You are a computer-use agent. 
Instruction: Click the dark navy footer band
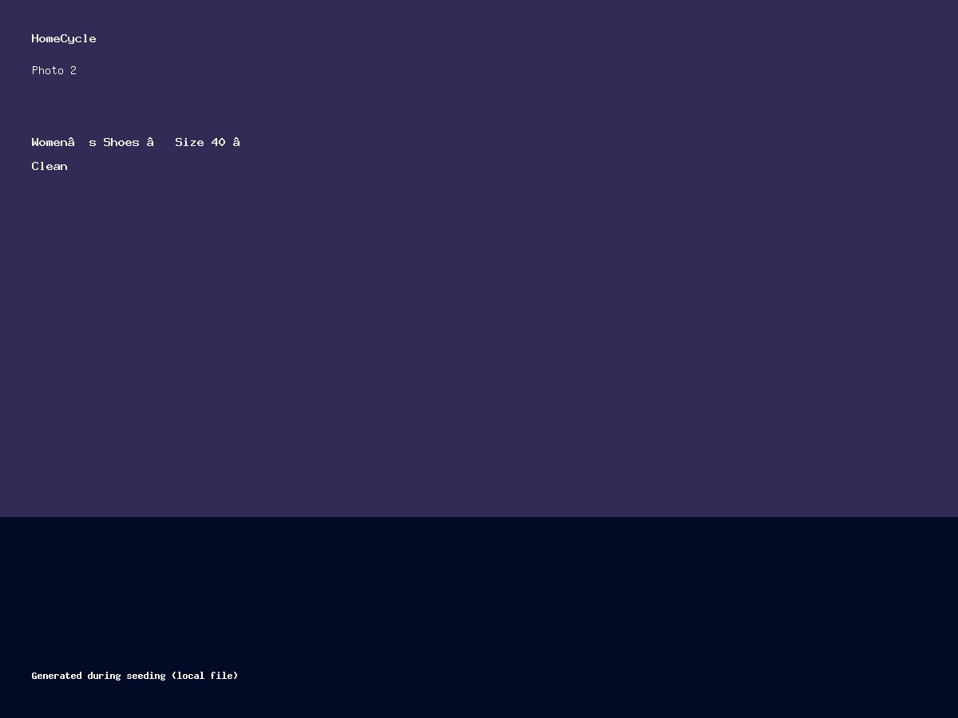[x=479, y=617]
